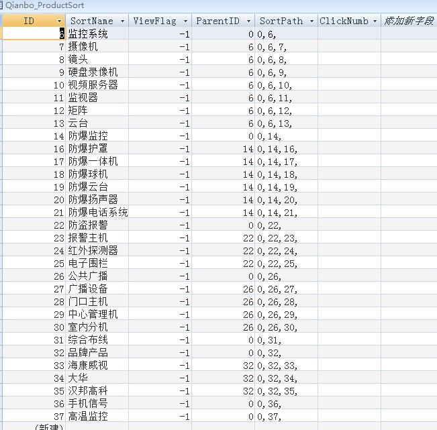Image resolution: width=437 pixels, height=430 pixels.
Task: Expand the SortPath column dropdown arrow
Action: [x=311, y=21]
